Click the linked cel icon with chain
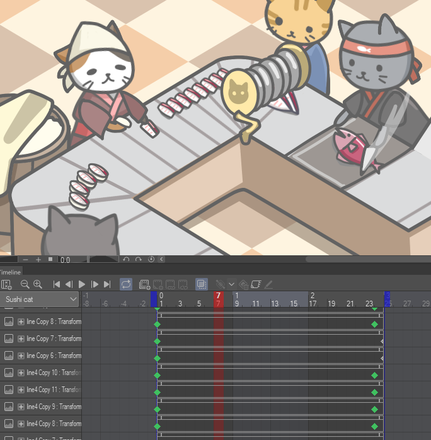The image size is (431, 440). [x=171, y=284]
